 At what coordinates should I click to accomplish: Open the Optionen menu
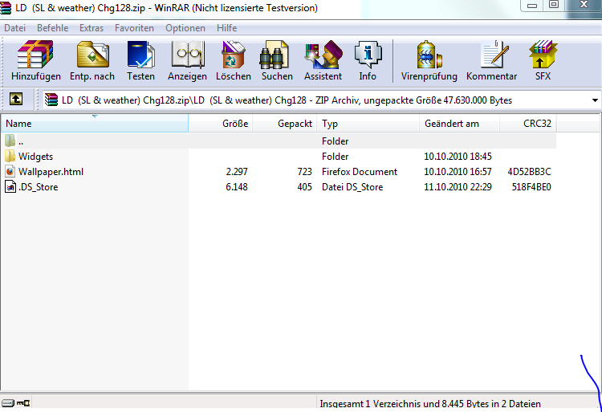pyautogui.click(x=185, y=28)
